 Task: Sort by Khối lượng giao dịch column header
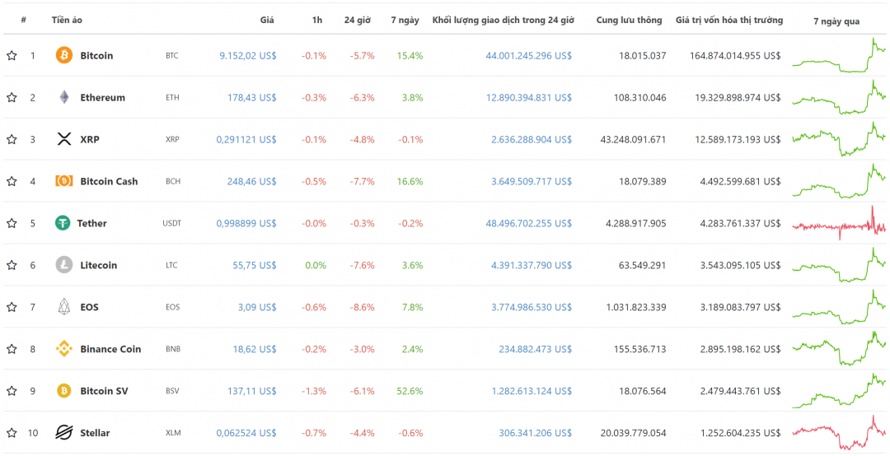point(503,20)
